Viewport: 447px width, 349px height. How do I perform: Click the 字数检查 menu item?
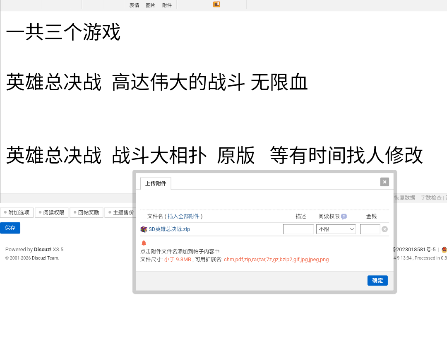point(431,197)
